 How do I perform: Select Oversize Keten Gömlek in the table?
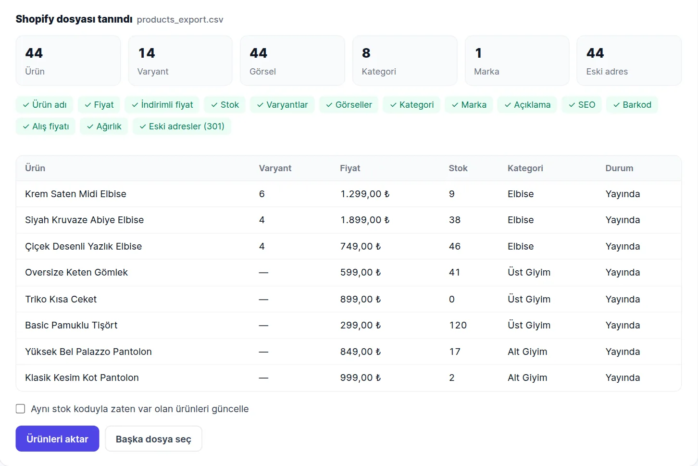[76, 272]
